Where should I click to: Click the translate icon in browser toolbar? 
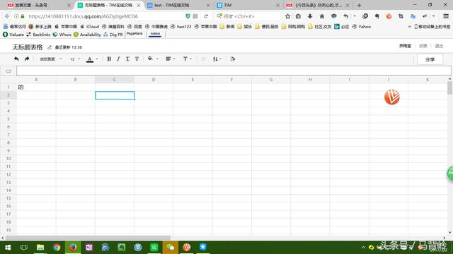(413, 16)
